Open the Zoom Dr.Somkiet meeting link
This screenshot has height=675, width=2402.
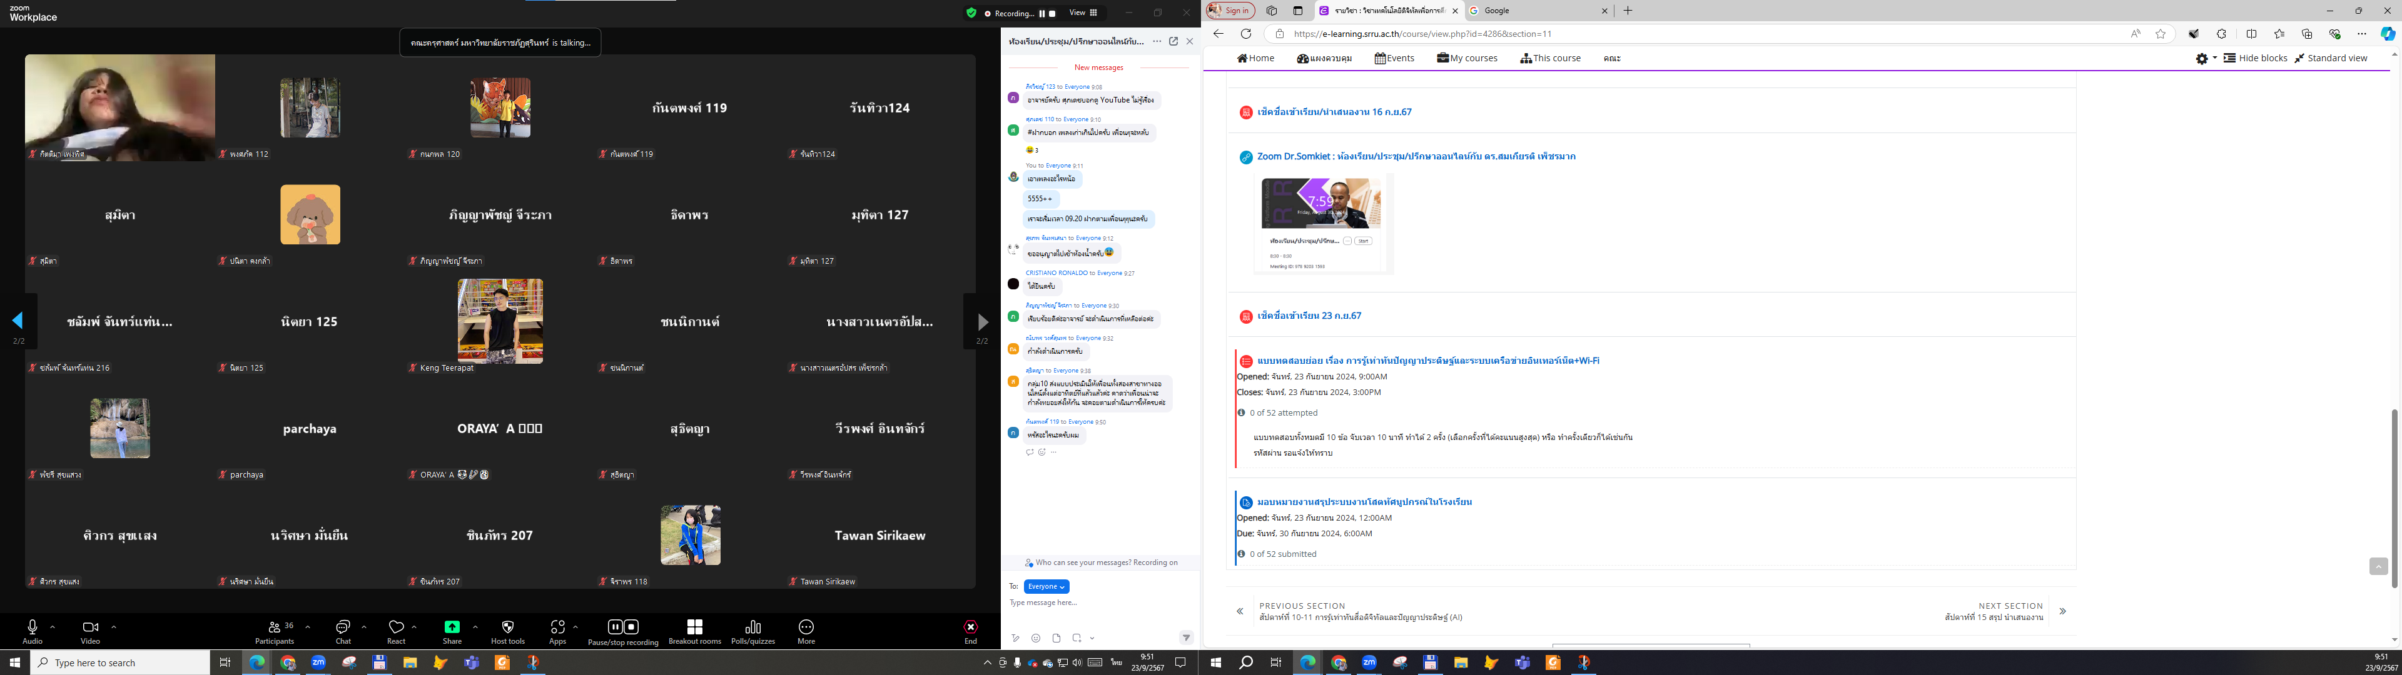click(x=1416, y=157)
